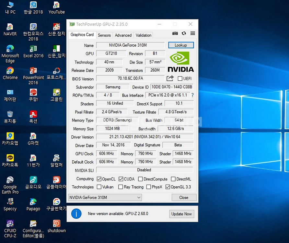Click the update notification info icon

click(76, 214)
